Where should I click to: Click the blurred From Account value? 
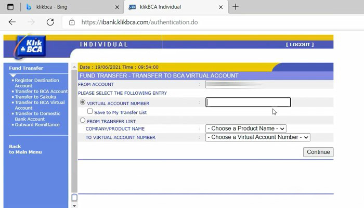pos(234,84)
